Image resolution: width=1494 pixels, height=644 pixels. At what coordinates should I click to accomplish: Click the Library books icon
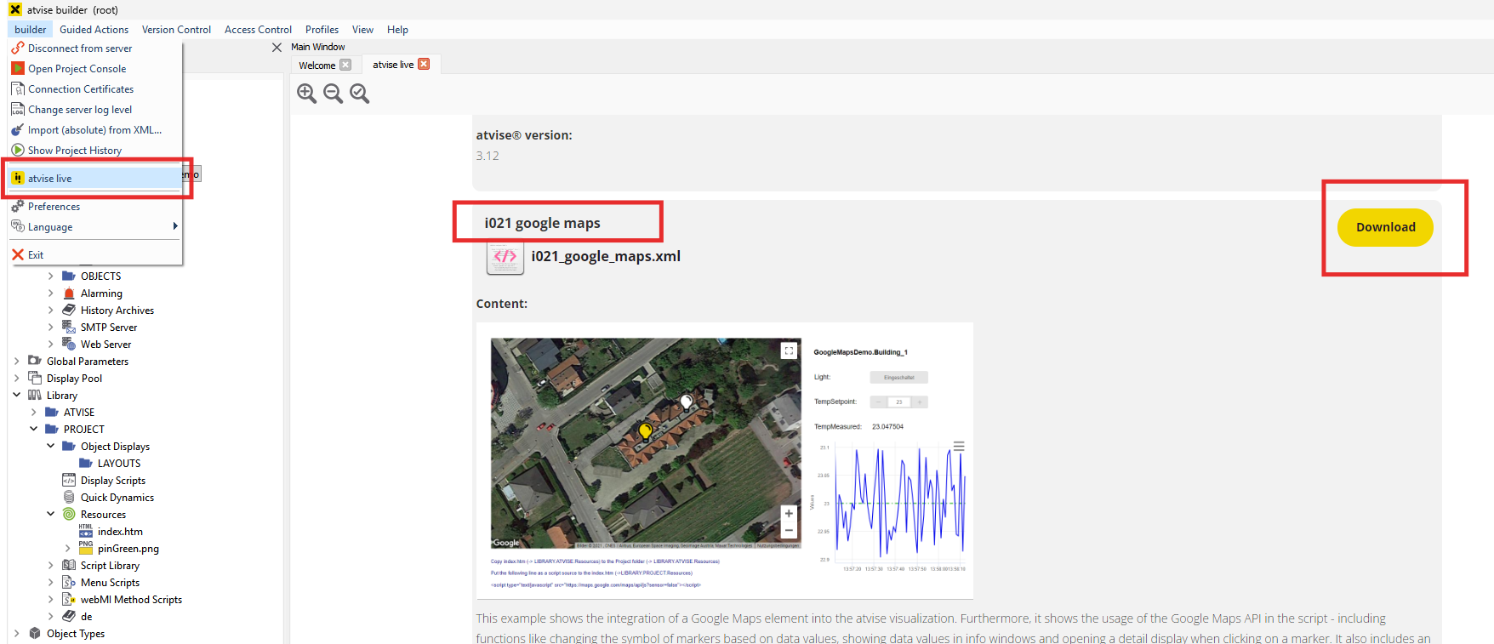pos(35,396)
